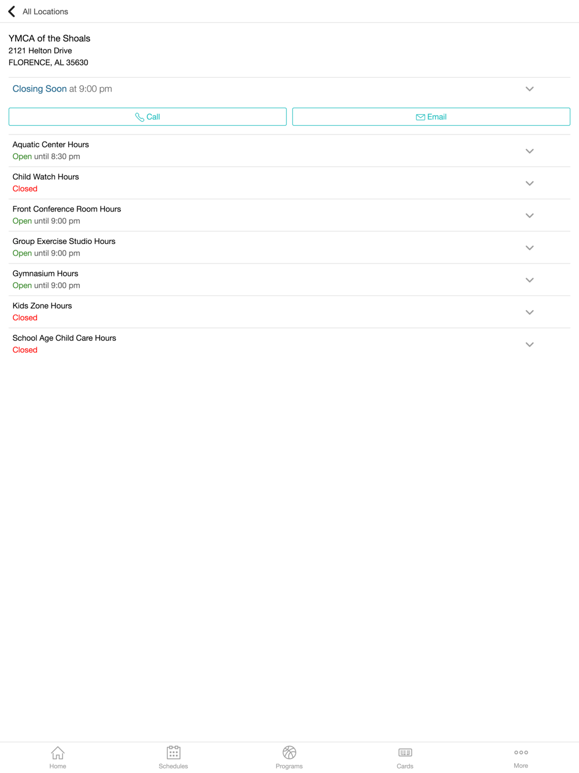Open the Programs tab
579x773 pixels.
click(x=289, y=757)
